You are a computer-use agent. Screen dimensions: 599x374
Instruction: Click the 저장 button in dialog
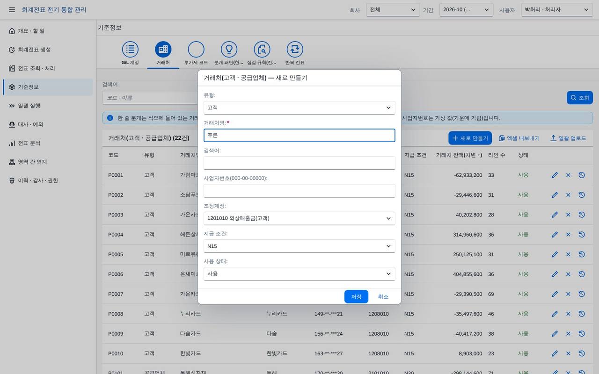point(356,297)
